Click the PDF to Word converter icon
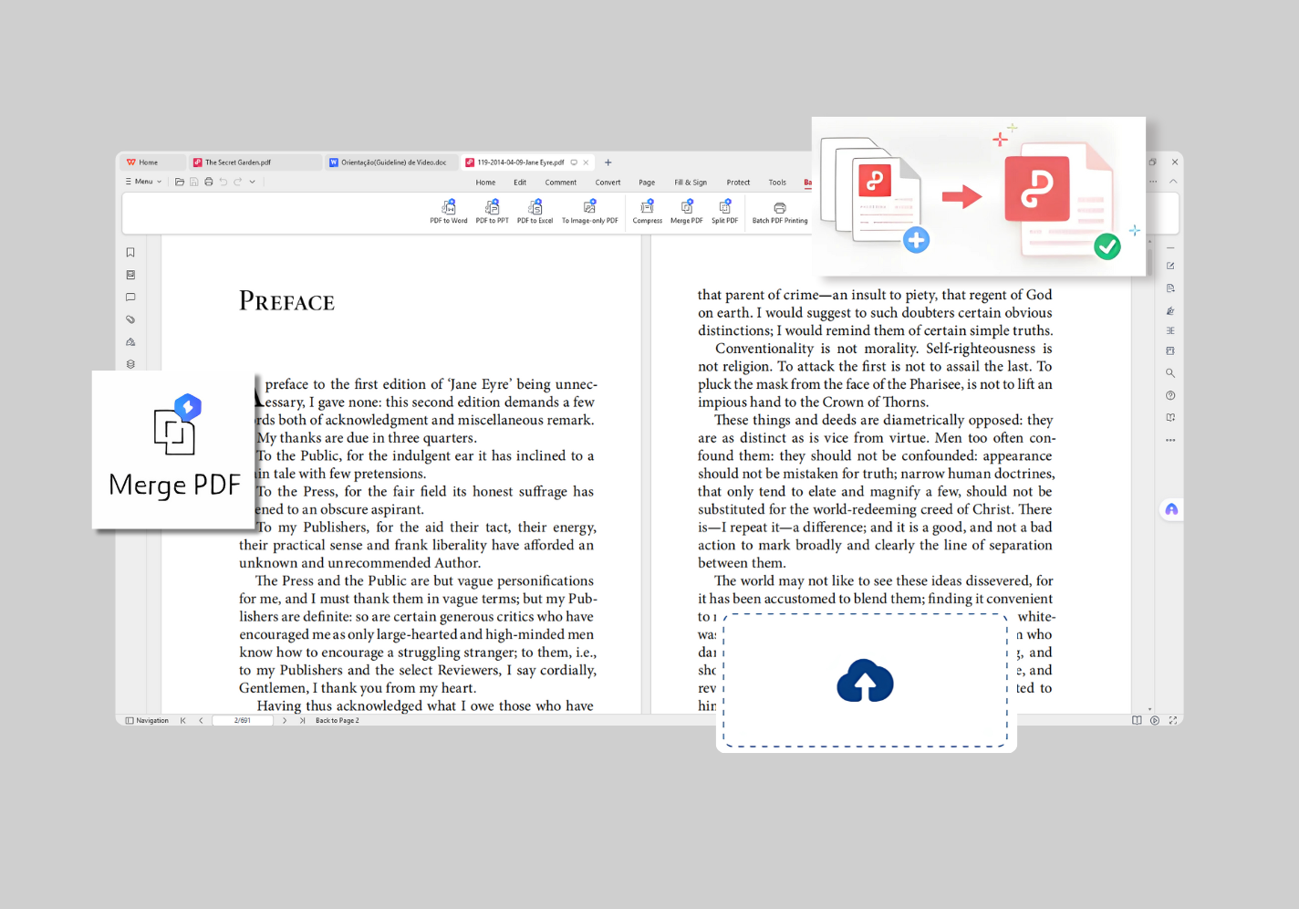The image size is (1299, 909). click(448, 212)
